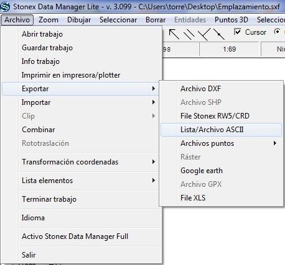Click the Stonex app logo icon
This screenshot has width=285, height=265.
coord(5,6)
